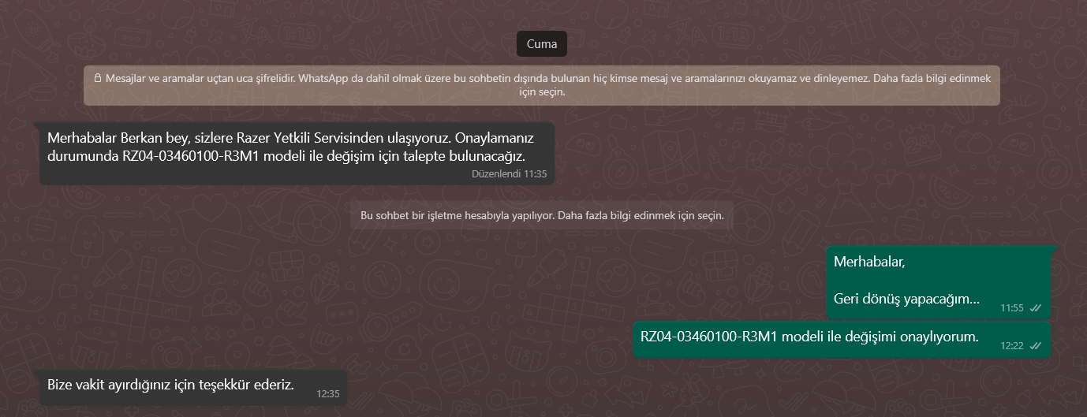Click the 12:22 timestamp in green bubble
Screen dimensions: 1087x417
point(1012,345)
